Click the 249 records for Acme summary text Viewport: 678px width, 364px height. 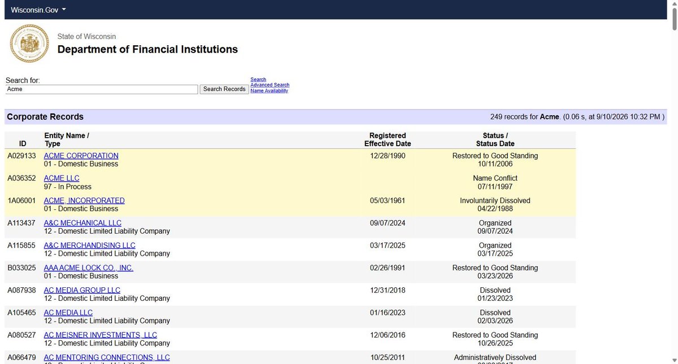coord(577,117)
